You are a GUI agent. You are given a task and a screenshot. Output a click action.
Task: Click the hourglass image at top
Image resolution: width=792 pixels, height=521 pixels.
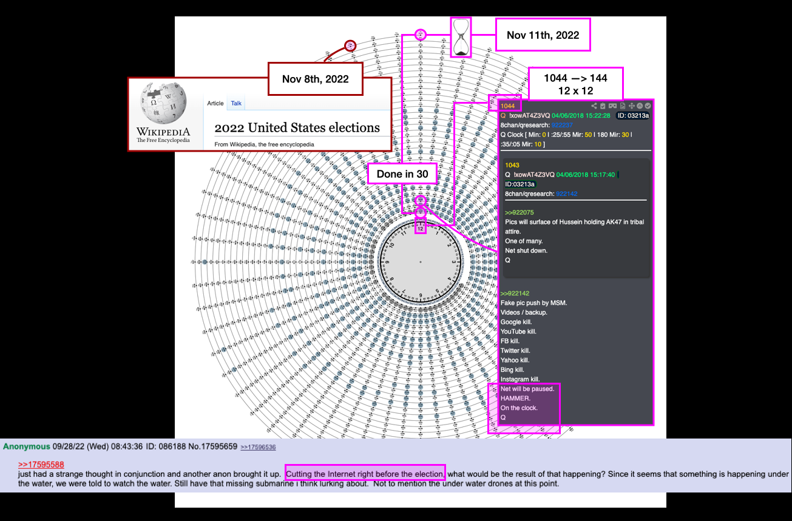pos(462,38)
